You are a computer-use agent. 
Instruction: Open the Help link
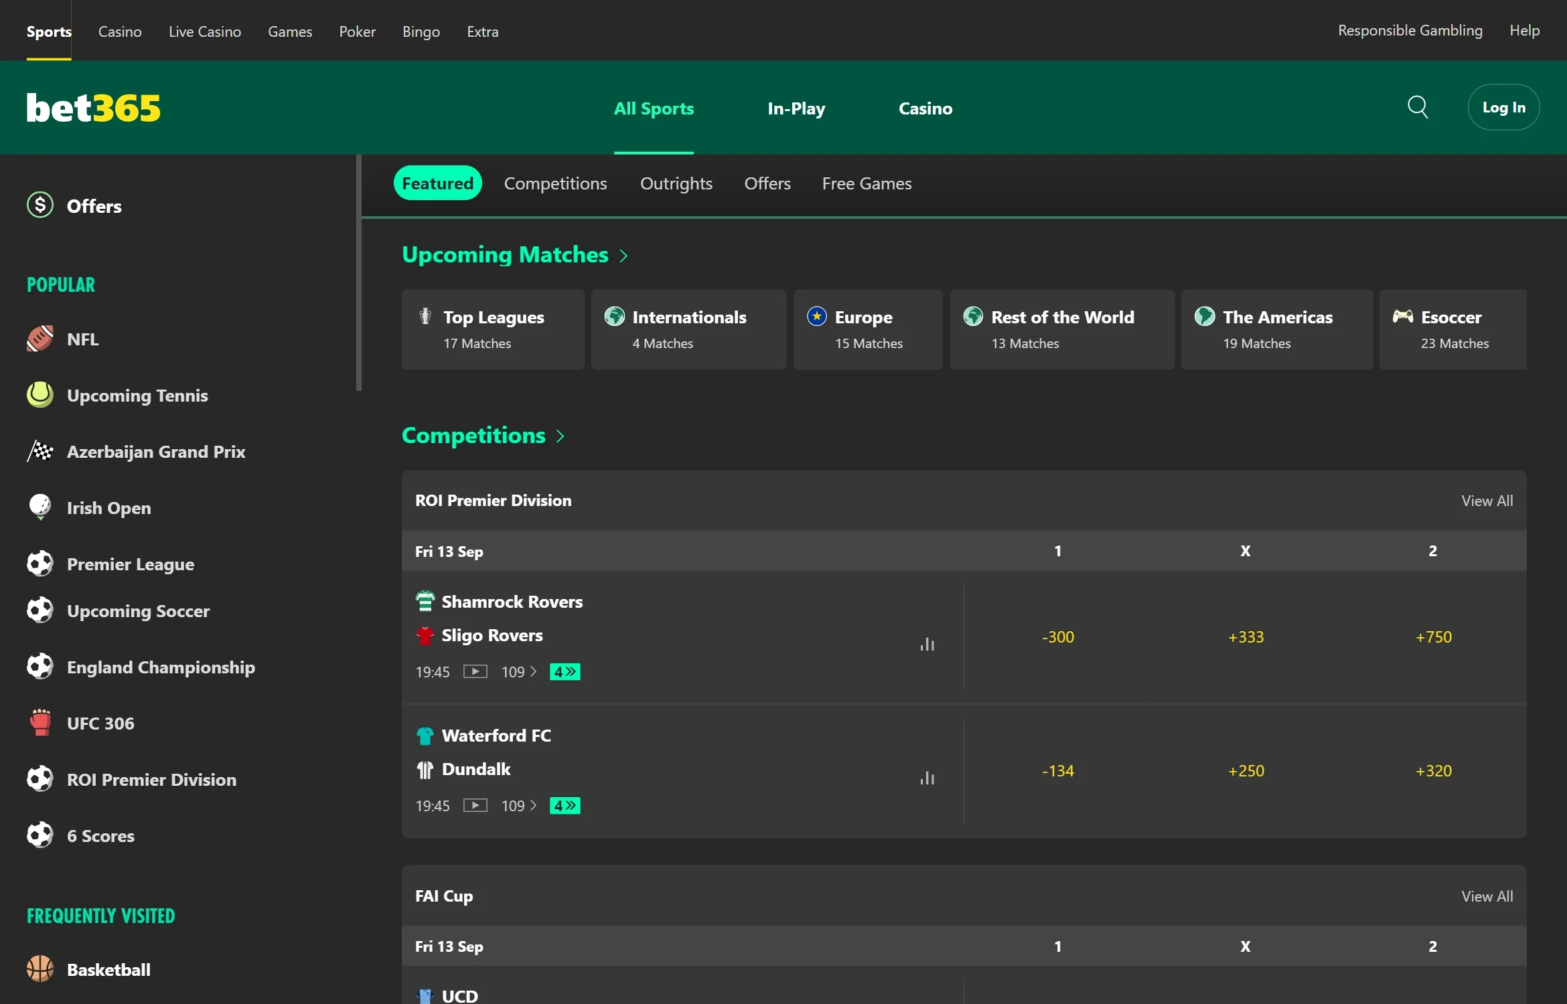(1524, 30)
